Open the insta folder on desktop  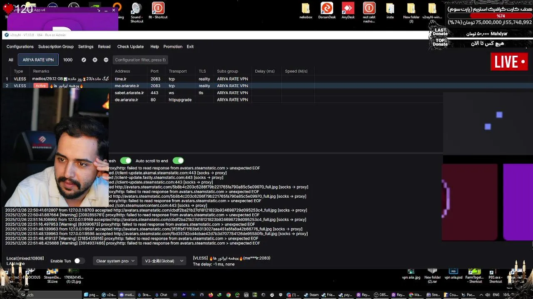click(x=390, y=11)
